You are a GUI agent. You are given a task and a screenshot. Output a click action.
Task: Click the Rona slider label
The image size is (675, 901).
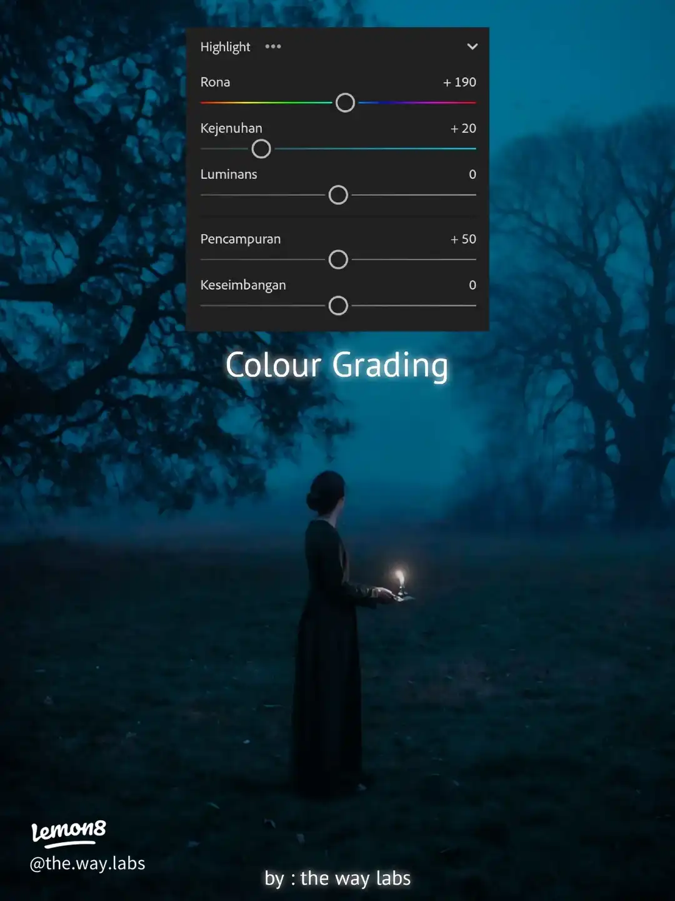point(215,82)
